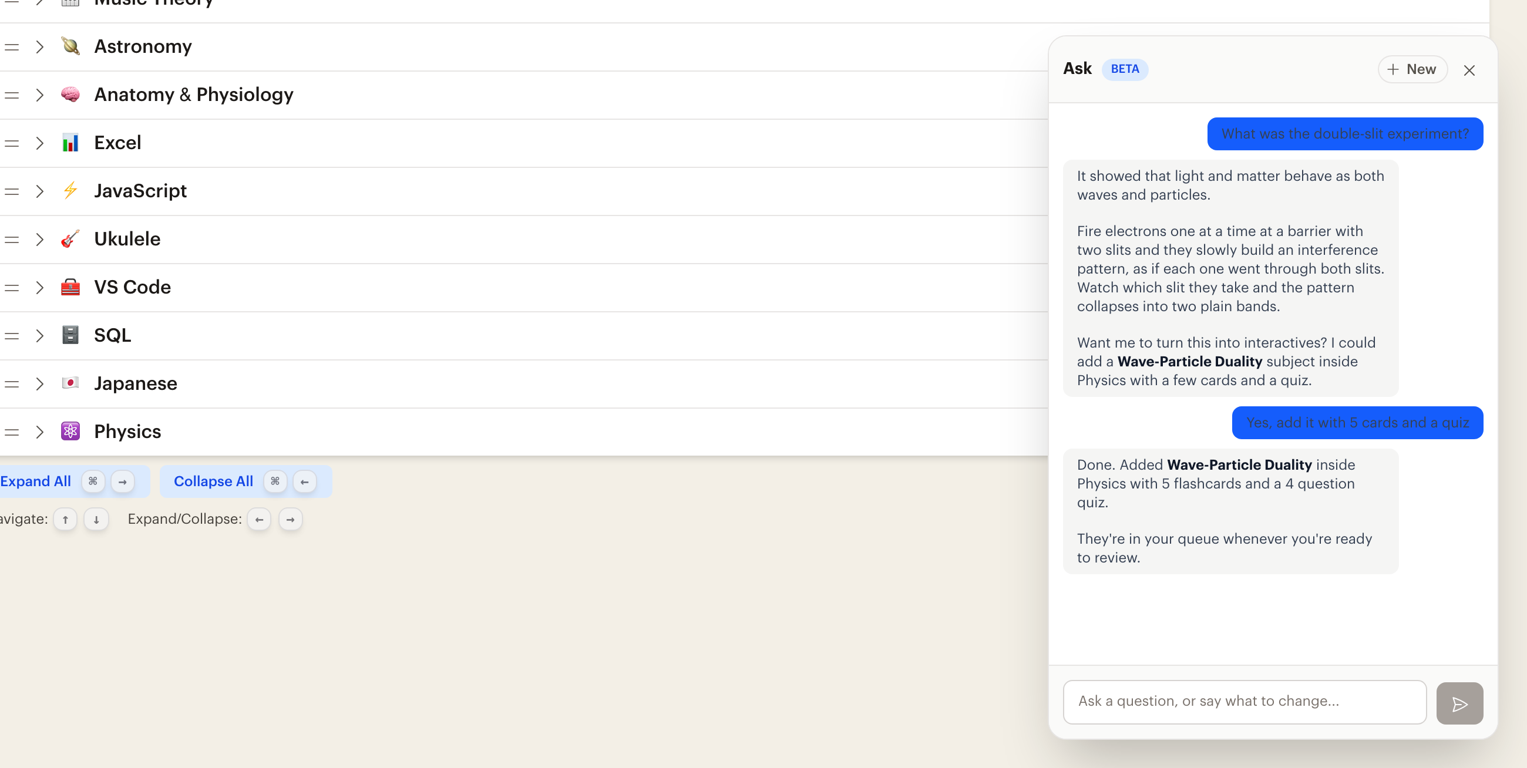The width and height of the screenshot is (1527, 768).
Task: Click the JavaScript lightning bolt icon
Action: click(70, 190)
